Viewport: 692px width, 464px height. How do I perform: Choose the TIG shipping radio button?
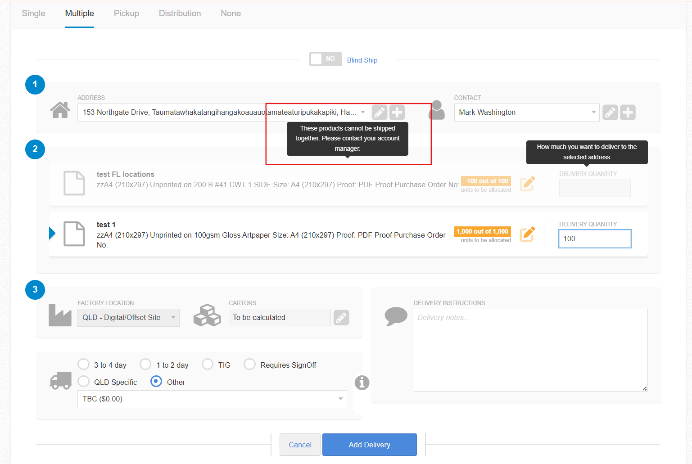coord(208,364)
